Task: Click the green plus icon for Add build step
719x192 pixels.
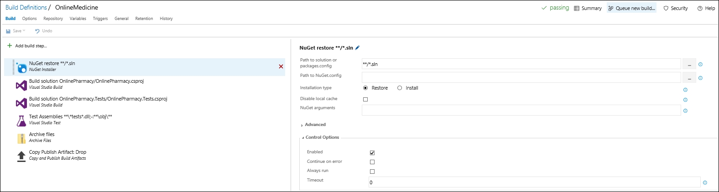Action: tap(10, 45)
